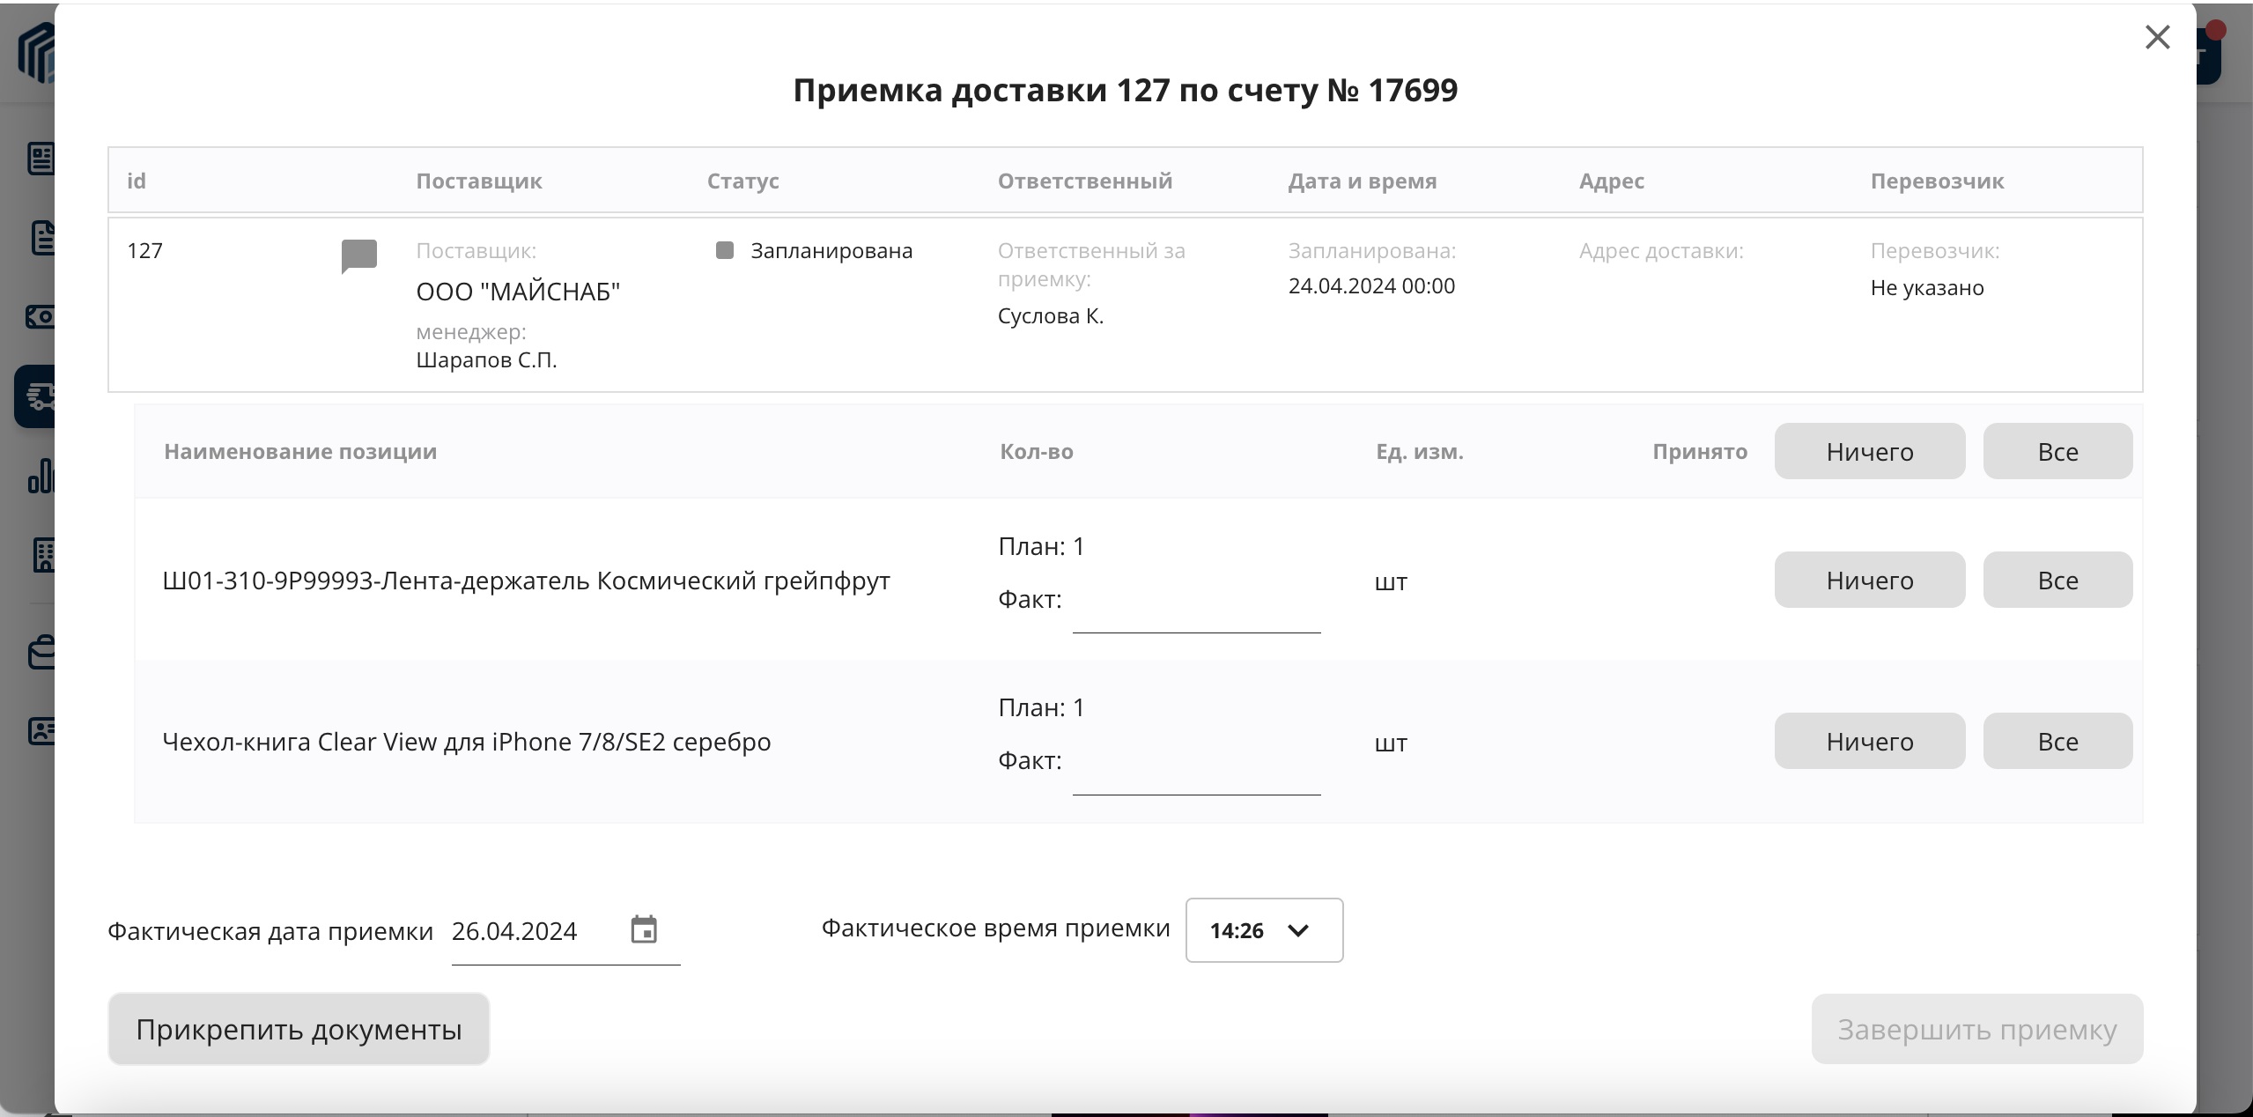This screenshot has height=1117, width=2253.
Task: Click the application logo in top-left
Action: click(37, 53)
